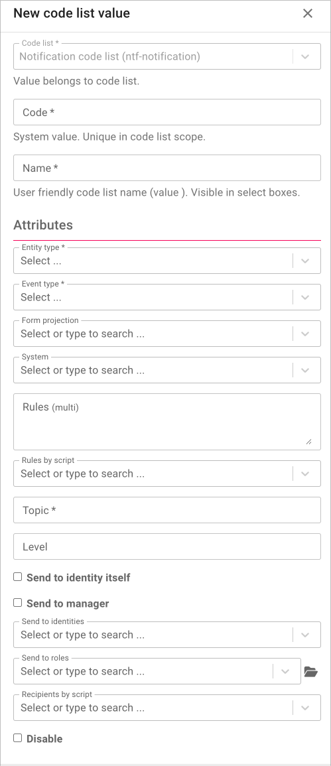
Task: Click the Level text field
Action: click(167, 546)
